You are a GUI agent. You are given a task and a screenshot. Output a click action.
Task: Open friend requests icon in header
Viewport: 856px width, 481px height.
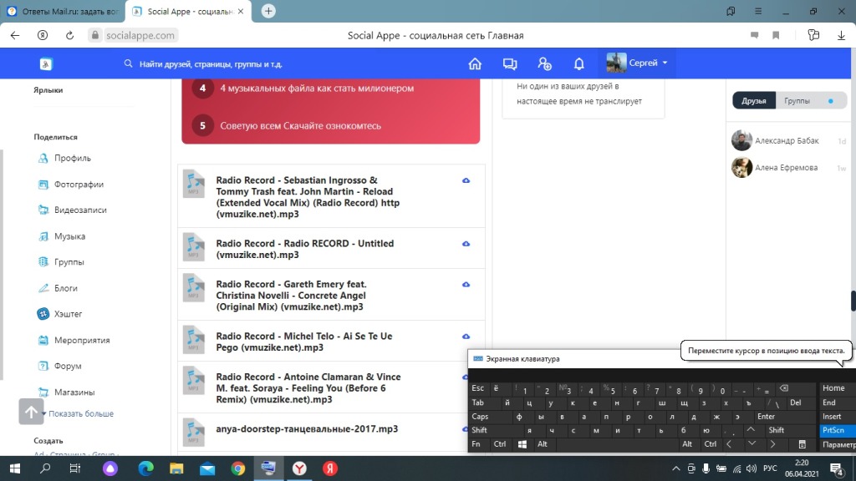point(544,63)
